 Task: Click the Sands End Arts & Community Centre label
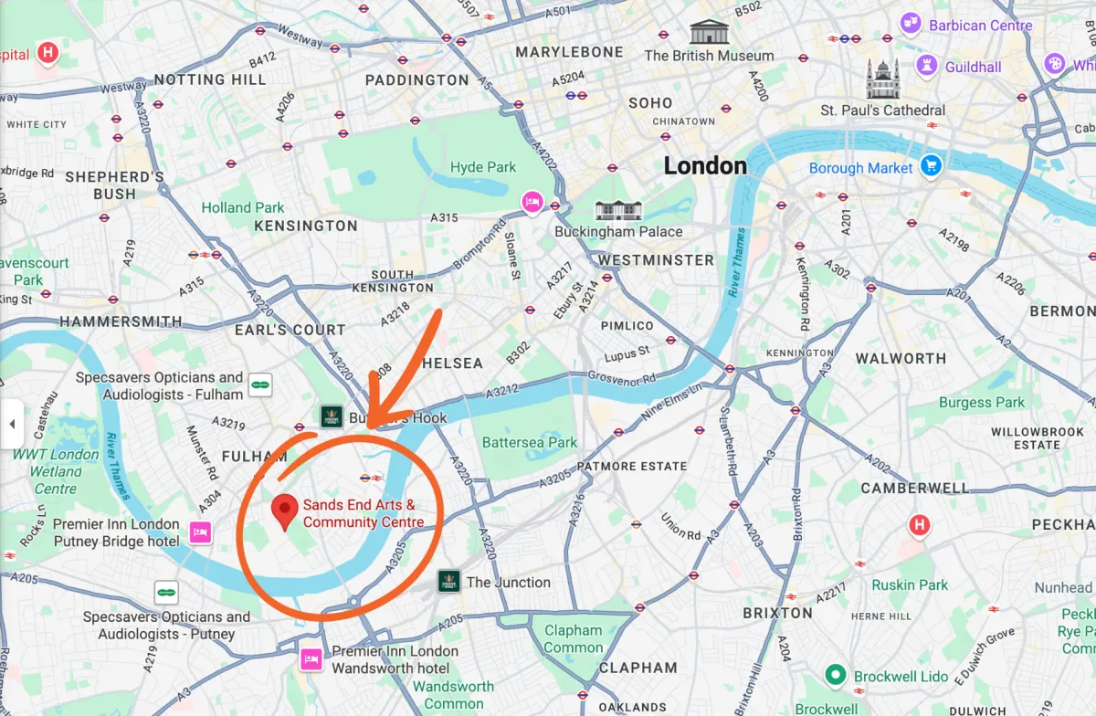(364, 513)
